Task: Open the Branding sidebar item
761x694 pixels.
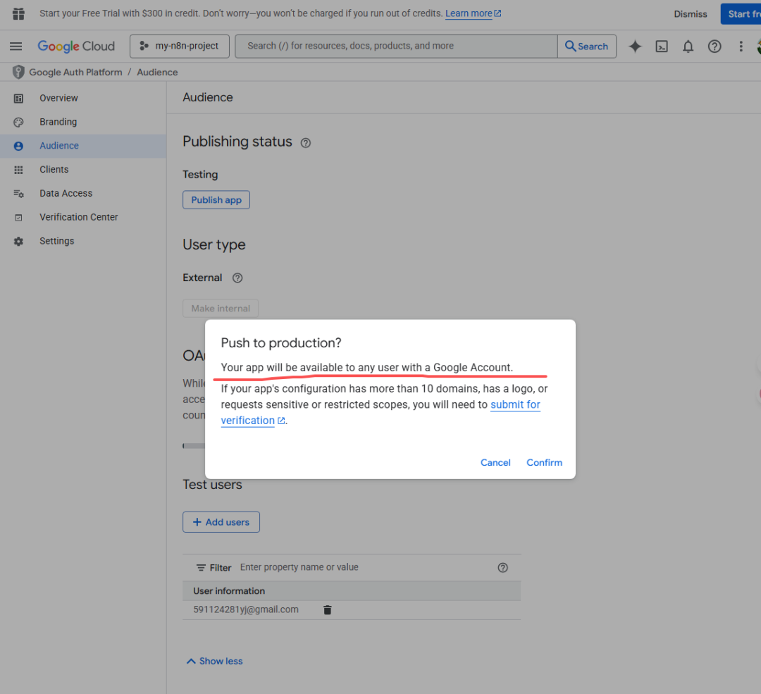Action: (x=58, y=122)
